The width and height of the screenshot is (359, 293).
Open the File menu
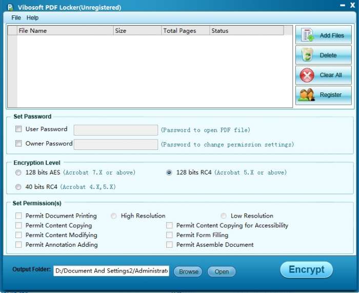click(x=16, y=18)
